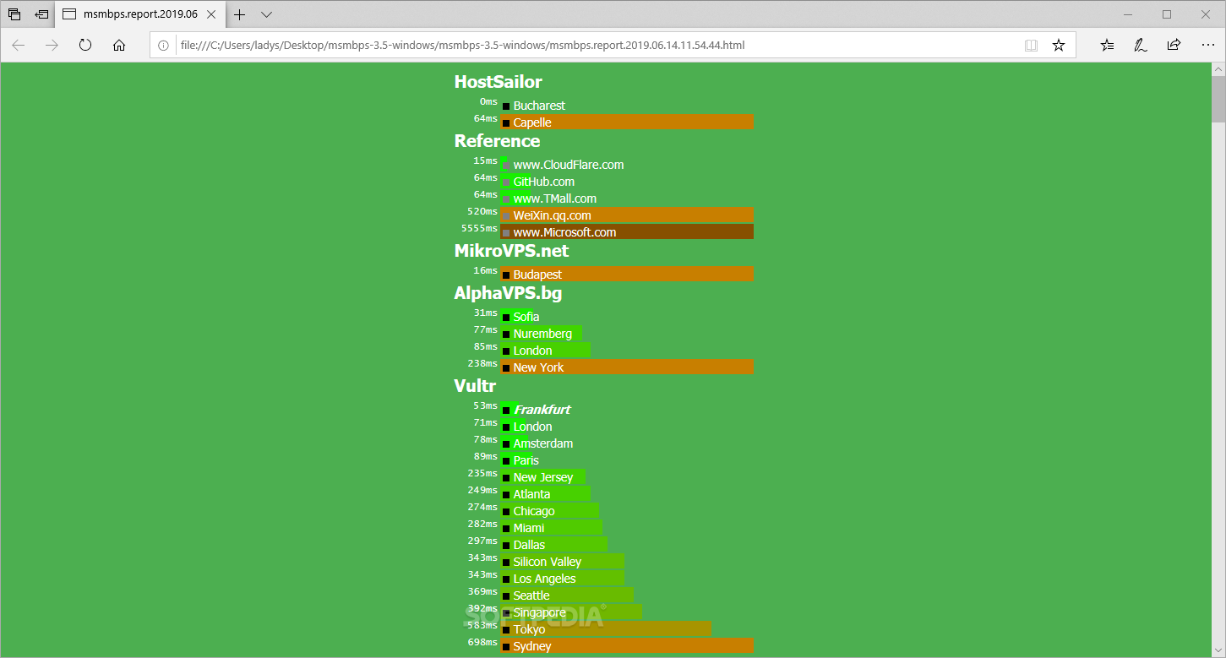Click the New York bar
This screenshot has height=658, width=1226.
tap(627, 367)
